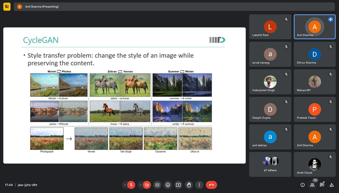Click the Ukiyo-e style painting image
This screenshot has width=339, height=193.
pyautogui.click(x=195, y=139)
